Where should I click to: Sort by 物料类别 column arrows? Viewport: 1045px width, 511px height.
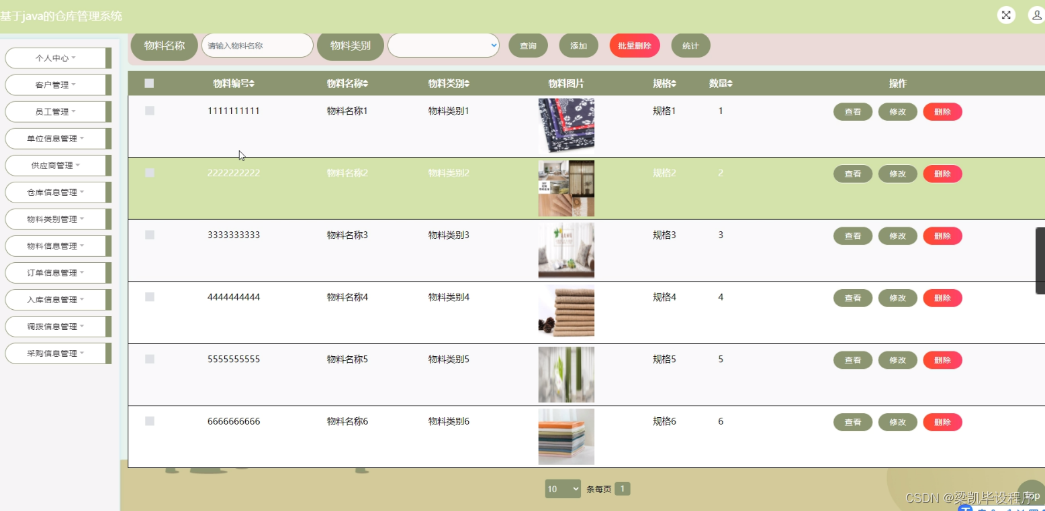coord(467,84)
